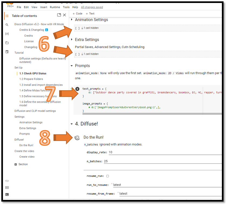227x205 pixels.
Task: Select 1.6 Define the secondary diffusion model entry
Action: [x=40, y=104]
